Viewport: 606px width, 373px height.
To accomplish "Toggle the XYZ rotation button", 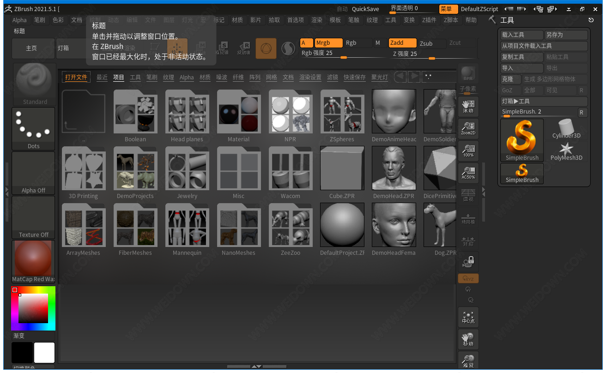I will point(468,278).
